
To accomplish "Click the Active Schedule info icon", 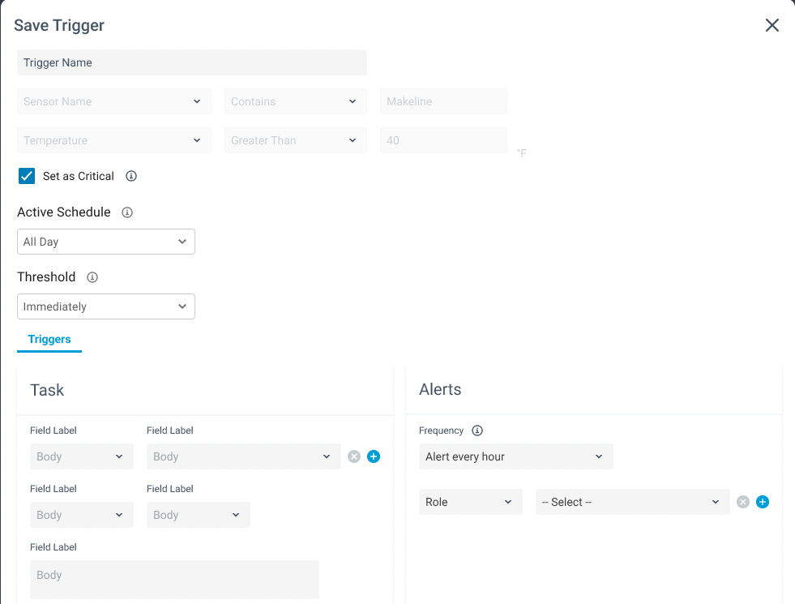I will [x=126, y=212].
